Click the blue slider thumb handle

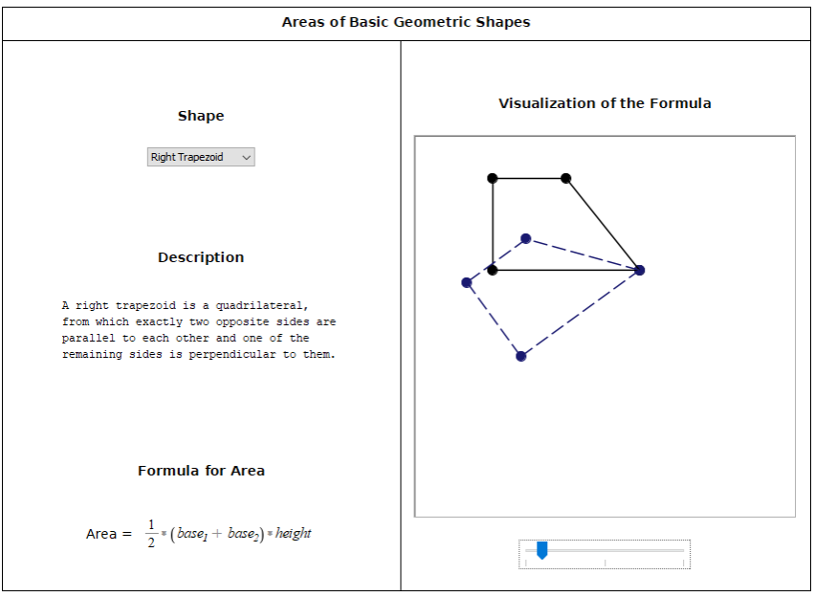pyautogui.click(x=541, y=550)
